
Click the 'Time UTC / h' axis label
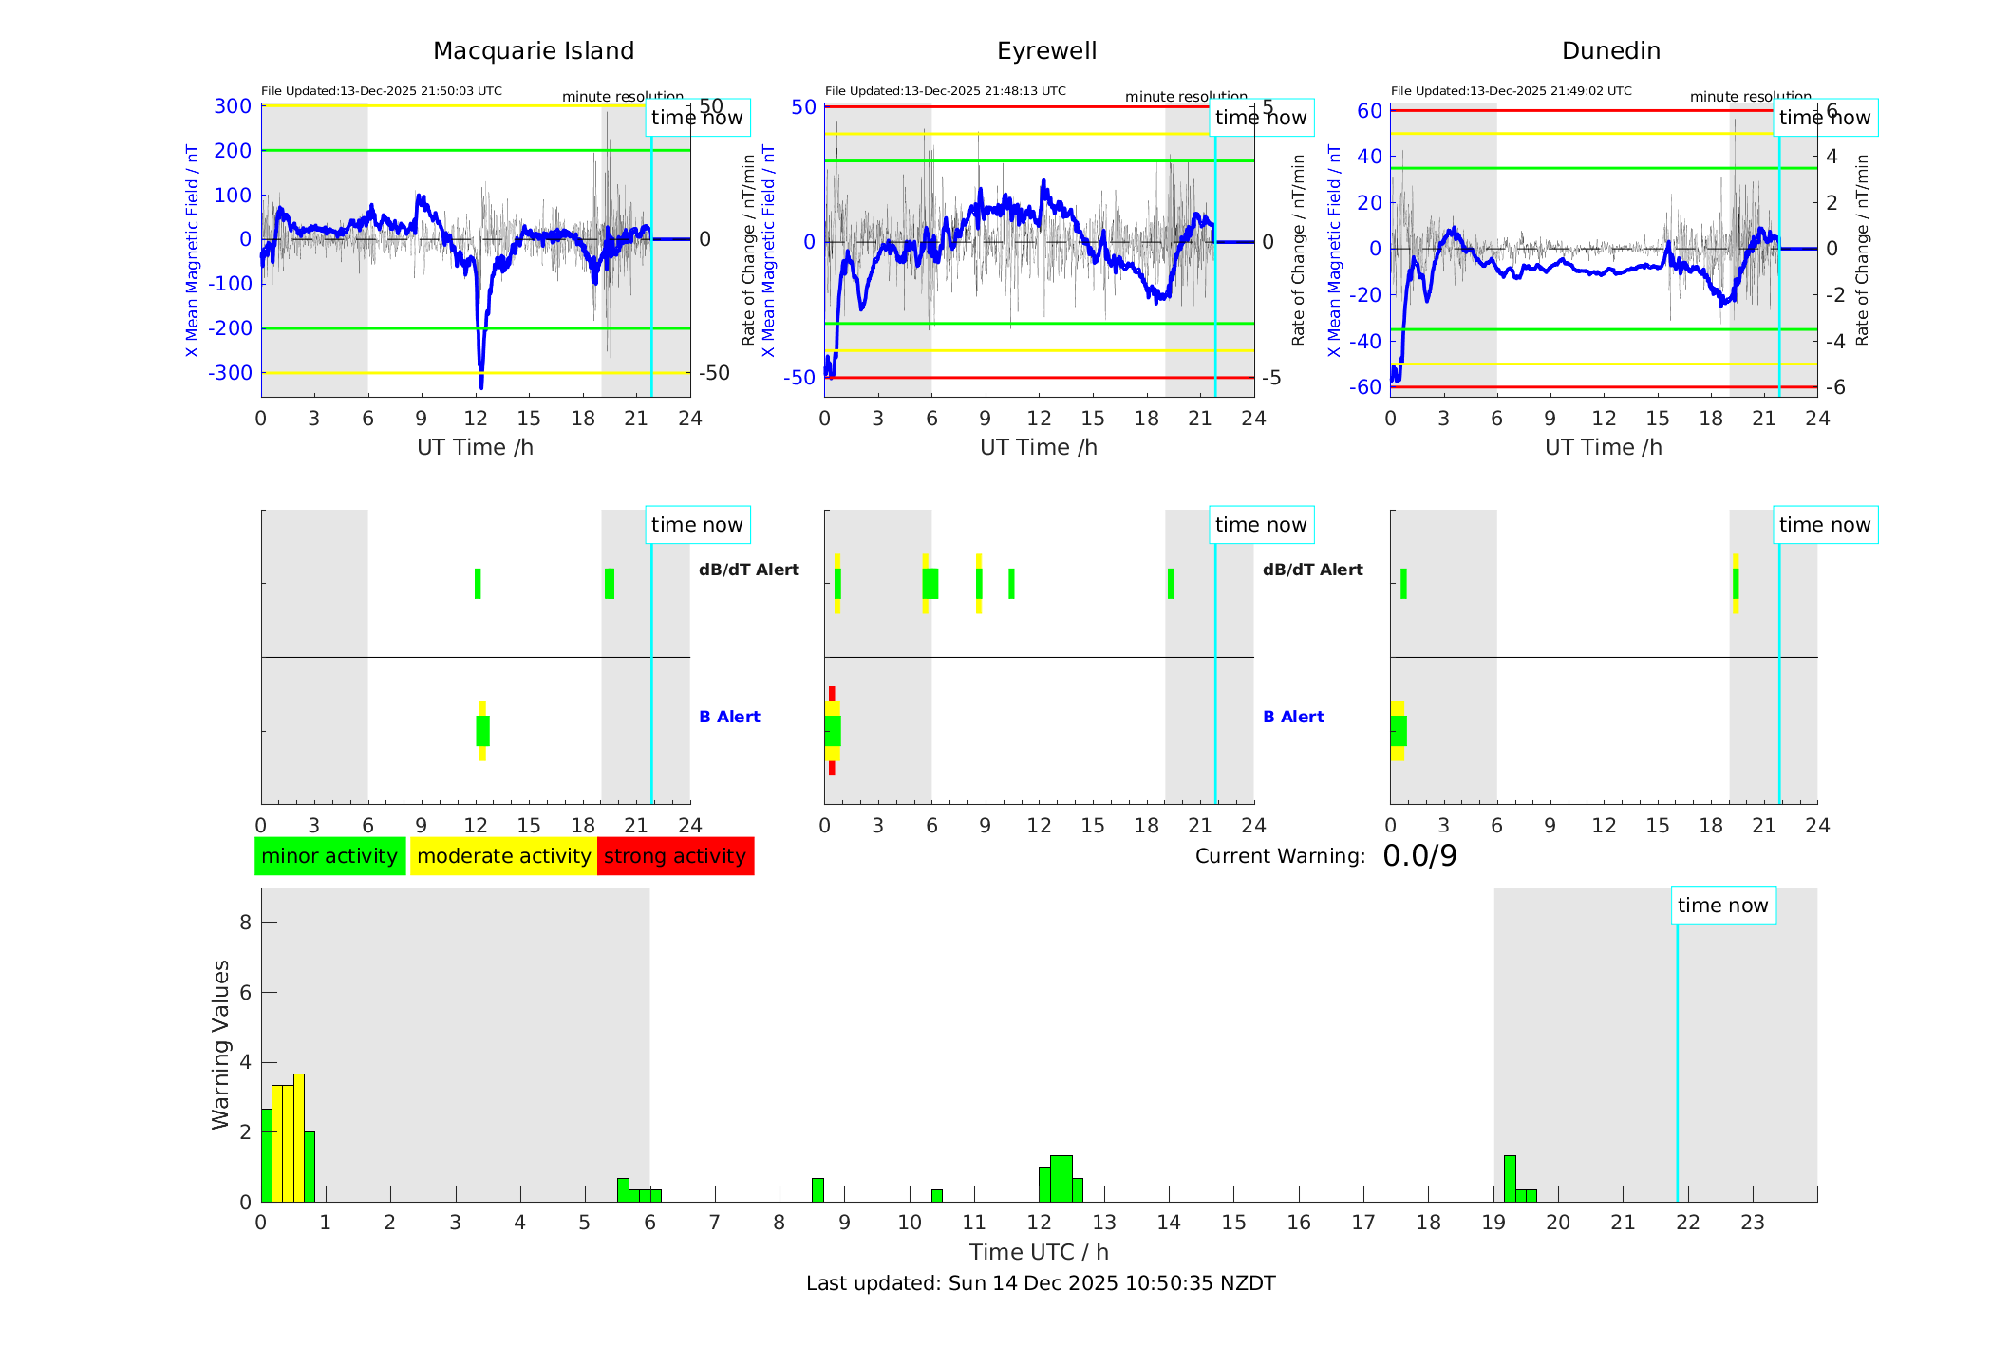tap(1039, 1252)
